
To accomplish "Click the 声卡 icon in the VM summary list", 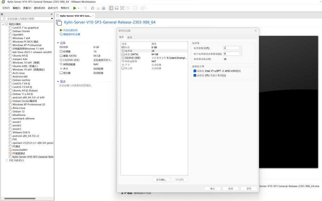I will click(61, 69).
